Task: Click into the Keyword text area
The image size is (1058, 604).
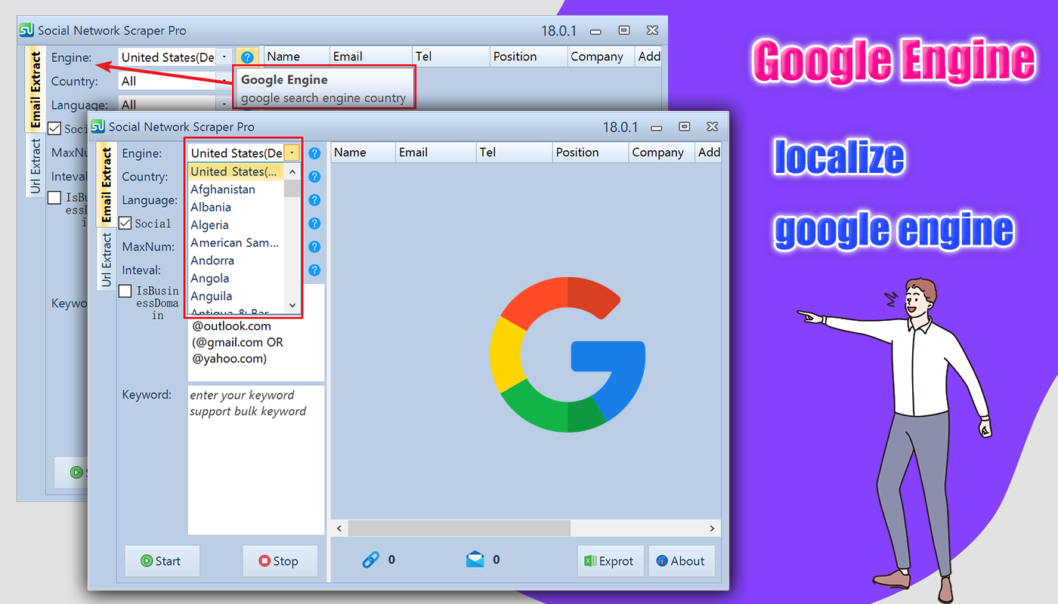Action: [x=256, y=460]
